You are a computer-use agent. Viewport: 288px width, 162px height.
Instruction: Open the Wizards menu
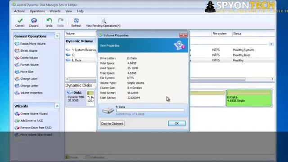point(55,11)
